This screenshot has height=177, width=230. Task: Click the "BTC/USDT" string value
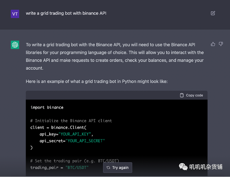click(77, 168)
